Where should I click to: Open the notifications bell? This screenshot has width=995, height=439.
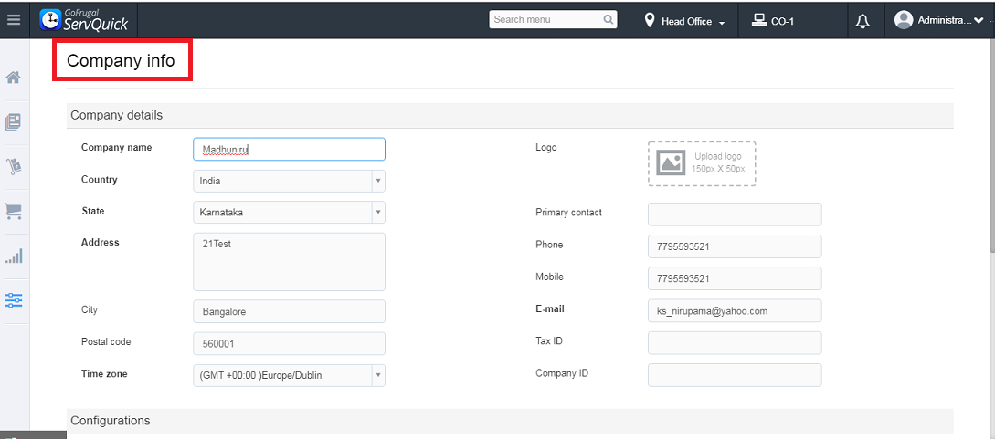point(863,21)
